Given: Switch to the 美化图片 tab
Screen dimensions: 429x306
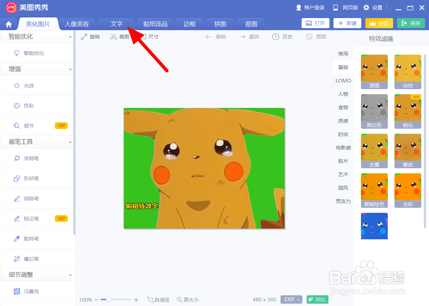Looking at the screenshot, I should [x=38, y=24].
